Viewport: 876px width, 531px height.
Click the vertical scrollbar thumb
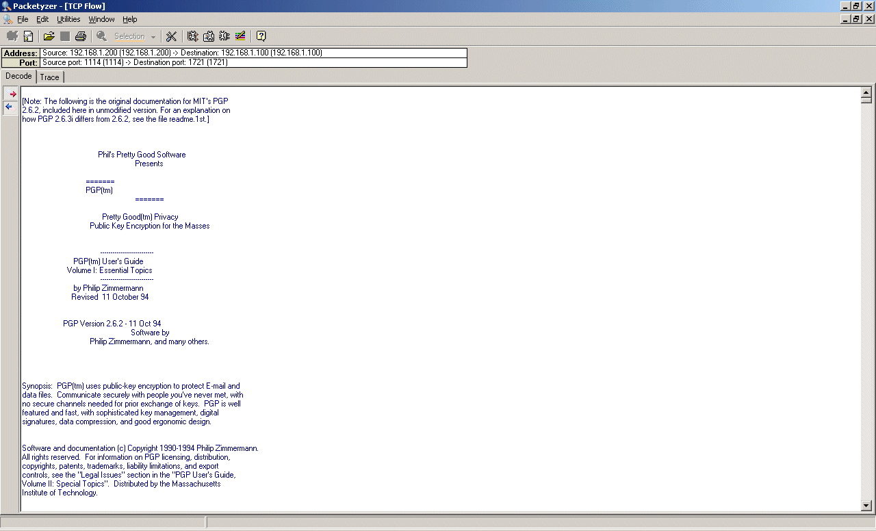(x=866, y=100)
